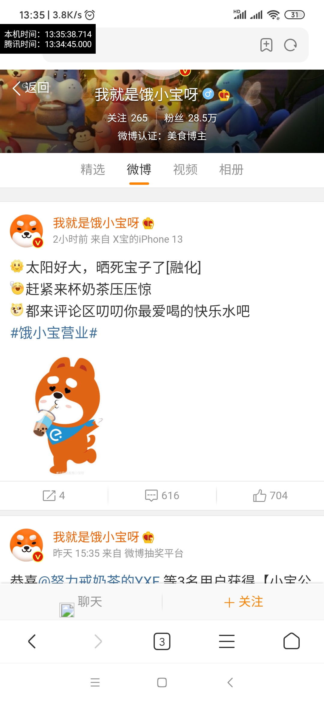Open browser tabs switcher showing 3
324x702 pixels.
[x=162, y=641]
